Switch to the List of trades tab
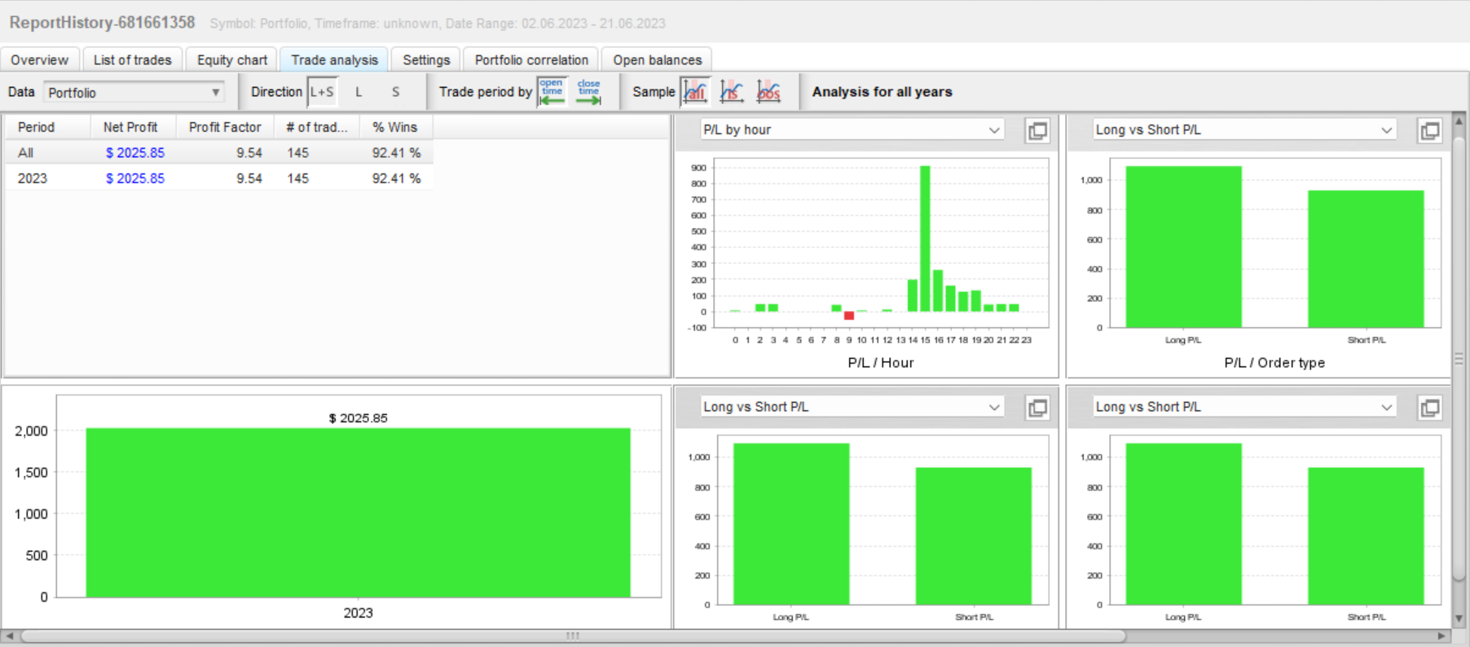This screenshot has height=647, width=1470. (133, 60)
